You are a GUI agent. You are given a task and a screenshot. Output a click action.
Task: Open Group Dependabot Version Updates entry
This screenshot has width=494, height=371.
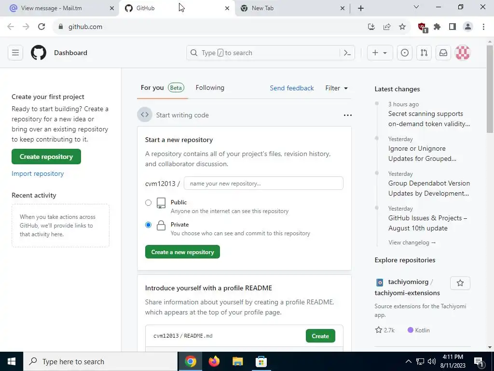[x=429, y=188]
